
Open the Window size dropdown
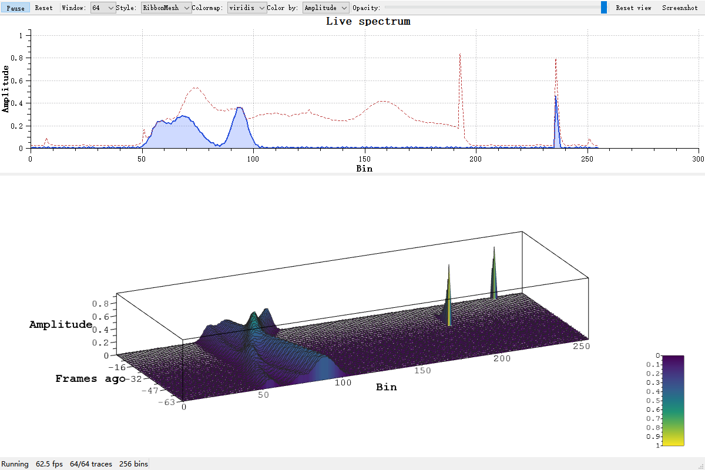point(103,8)
